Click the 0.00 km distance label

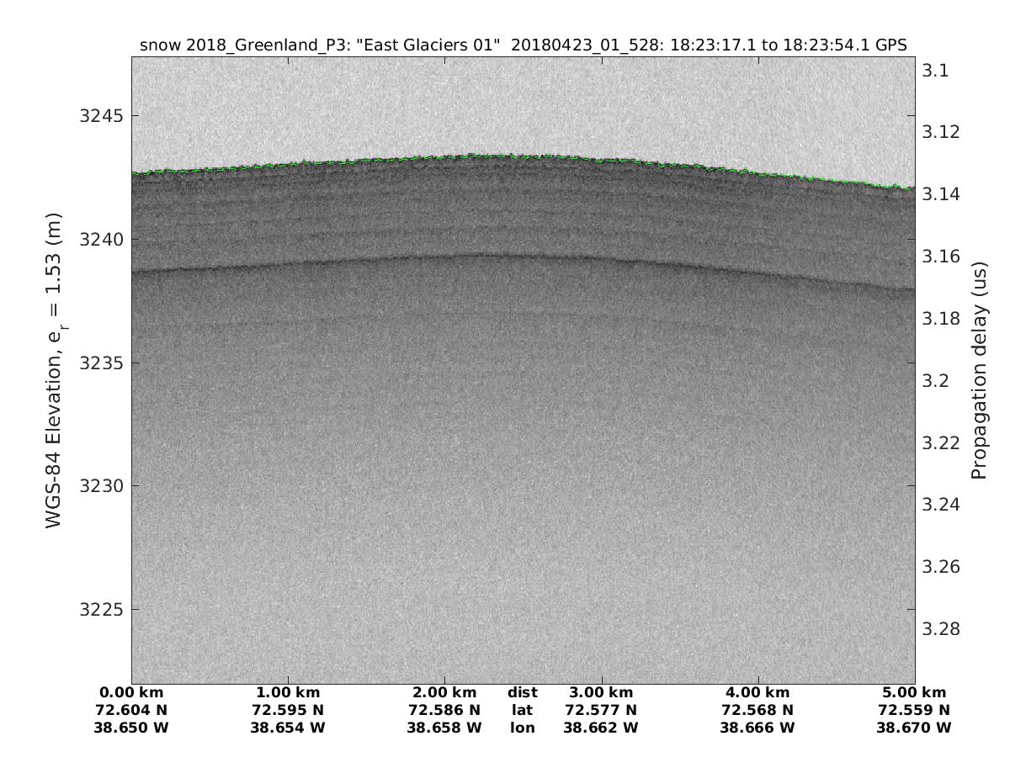[x=131, y=693]
